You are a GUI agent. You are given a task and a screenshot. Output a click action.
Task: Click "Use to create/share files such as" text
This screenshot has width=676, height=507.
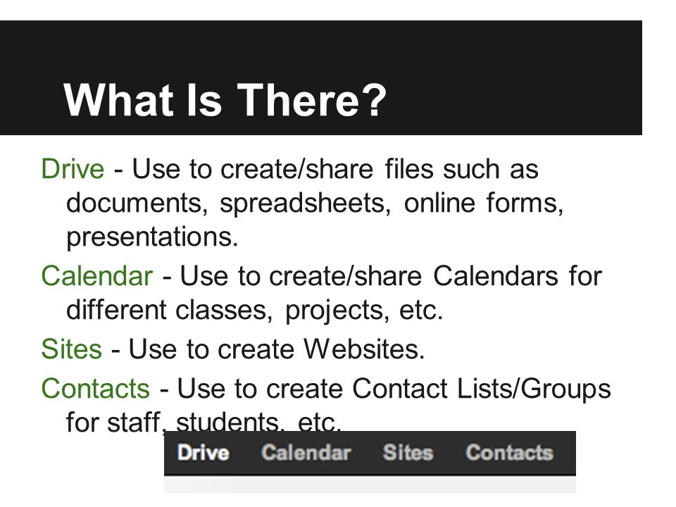(x=335, y=168)
